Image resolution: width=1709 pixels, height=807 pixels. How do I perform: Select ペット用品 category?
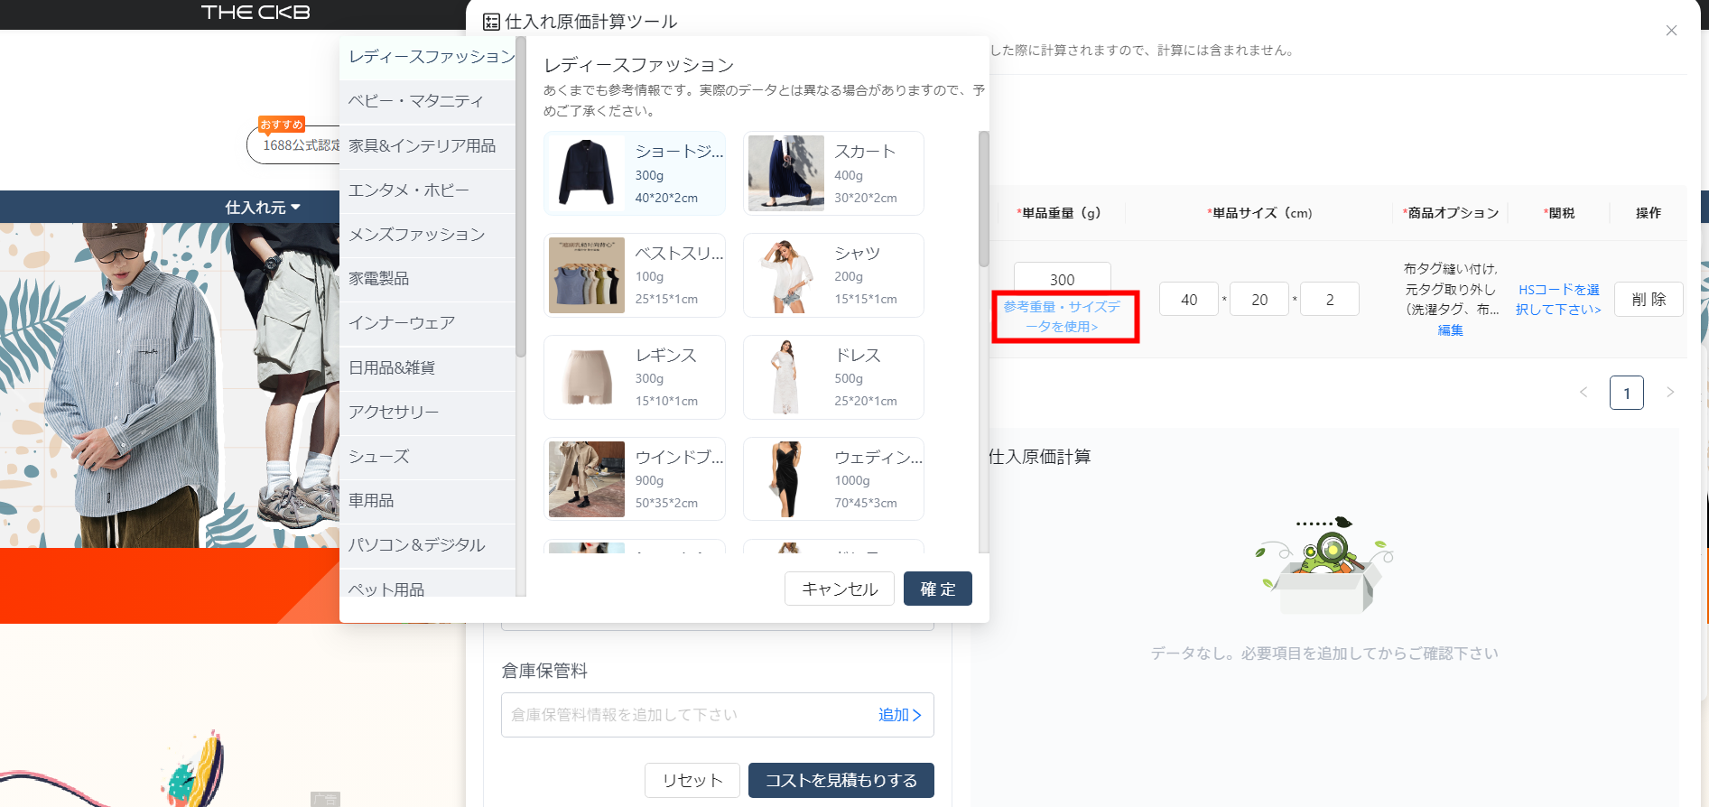(x=428, y=585)
